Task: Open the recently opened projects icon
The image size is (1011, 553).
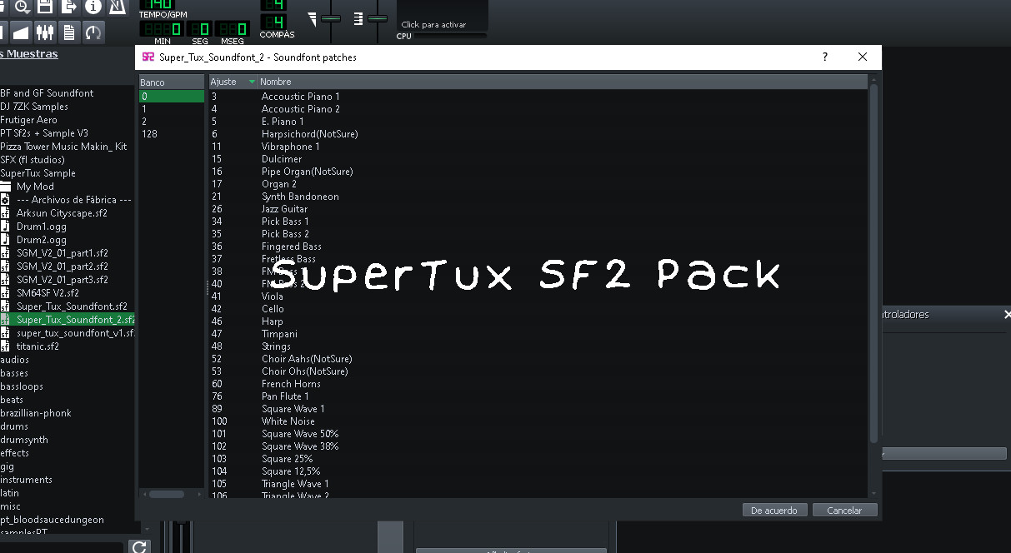Action: (x=19, y=7)
